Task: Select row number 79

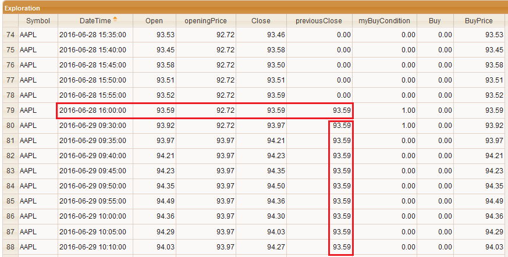Action: pos(10,110)
